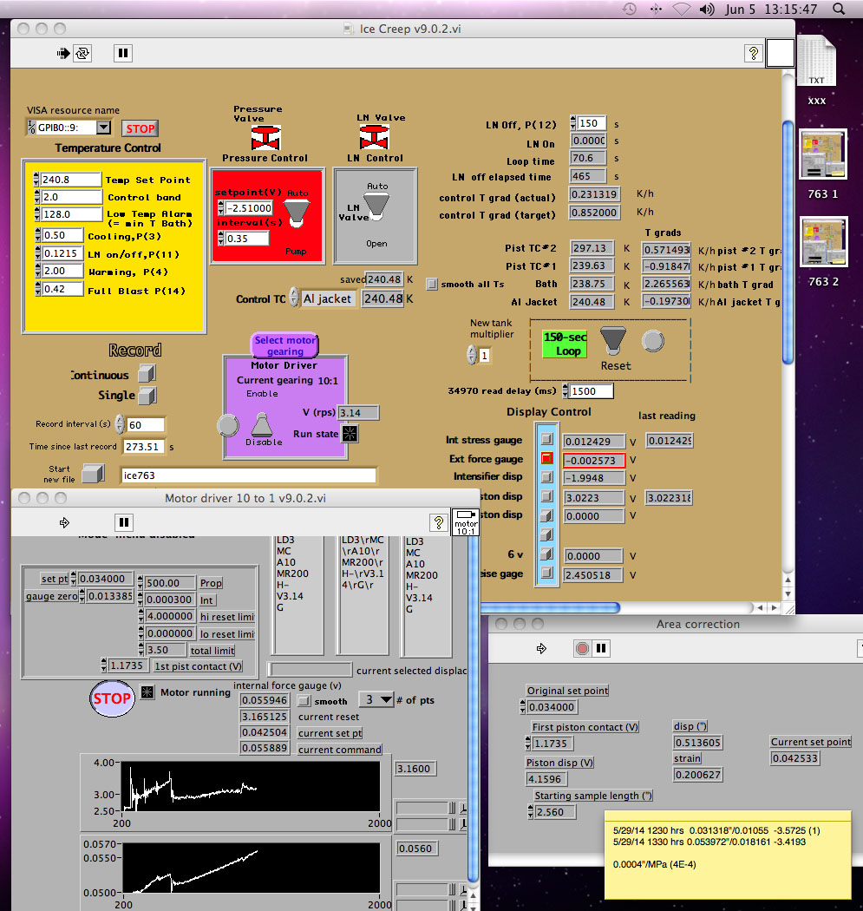Click the Select motor gearing button
Viewport: 863px width, 911px height.
[x=285, y=345]
